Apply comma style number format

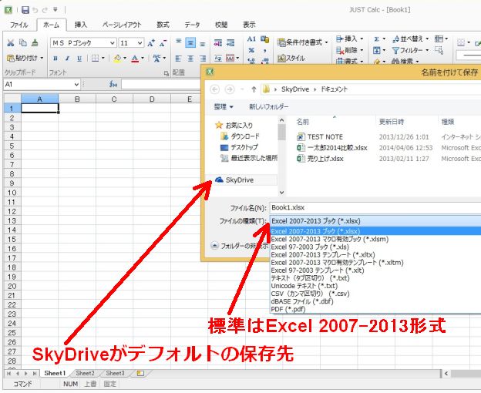click(264, 50)
